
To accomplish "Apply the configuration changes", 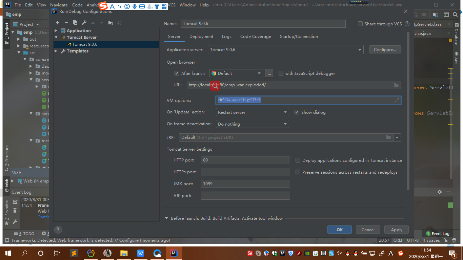I will coord(397,230).
